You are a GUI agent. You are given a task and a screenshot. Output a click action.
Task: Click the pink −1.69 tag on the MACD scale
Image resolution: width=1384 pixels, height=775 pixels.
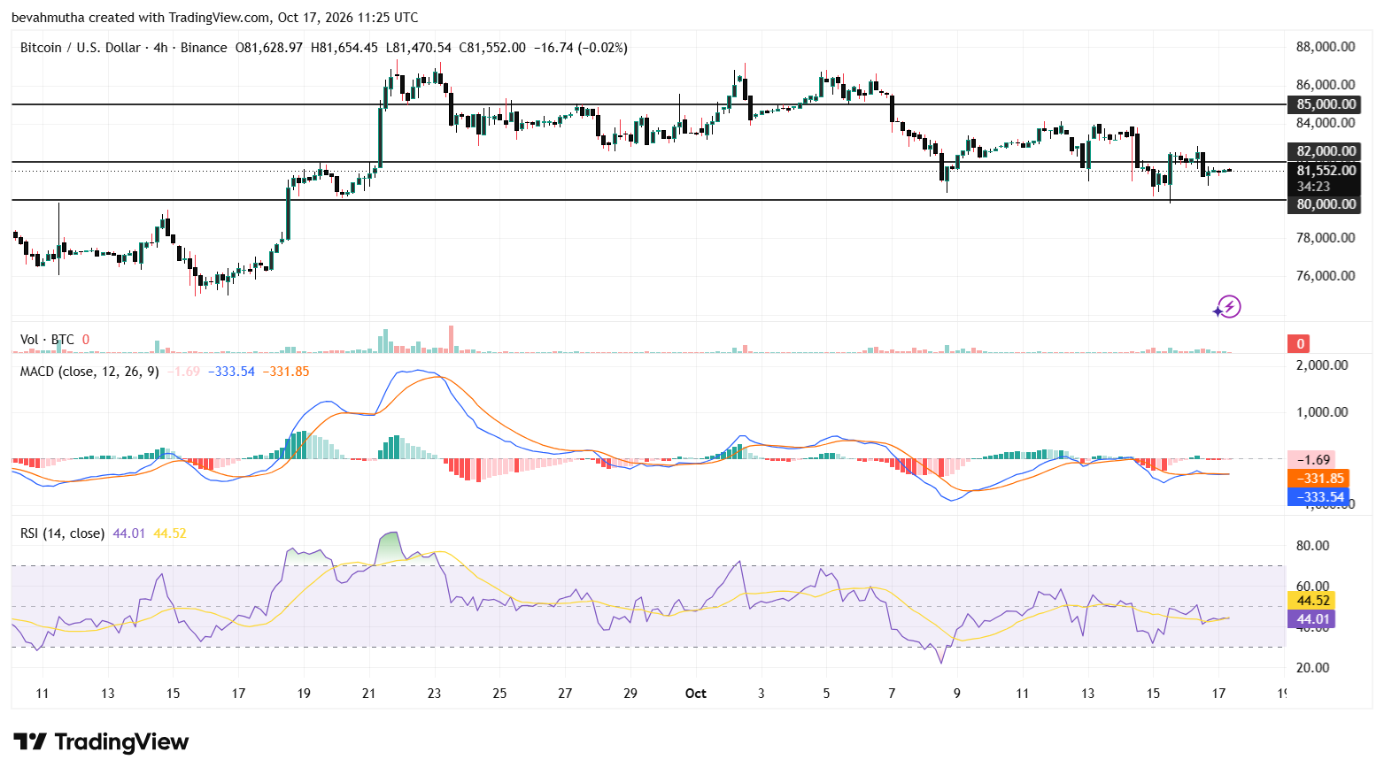(x=1311, y=460)
